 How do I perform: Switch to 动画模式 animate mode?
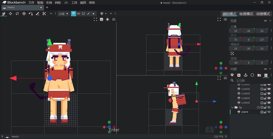coord(263,14)
